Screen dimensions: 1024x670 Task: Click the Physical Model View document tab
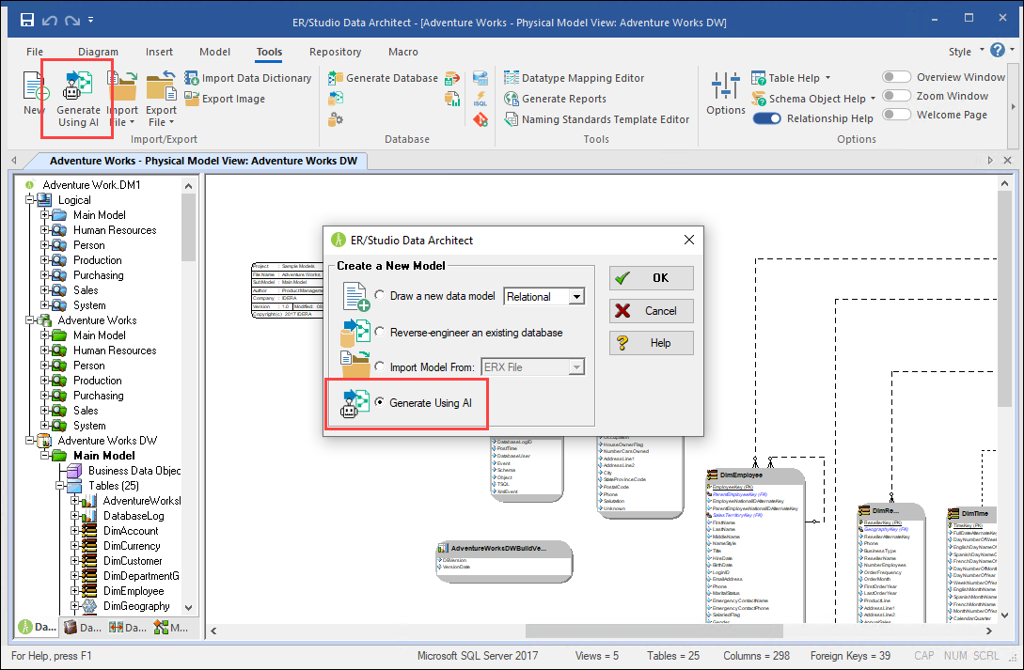click(204, 161)
